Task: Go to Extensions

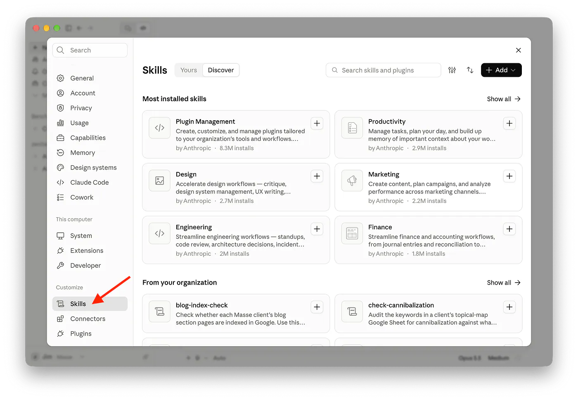Action: point(90,250)
